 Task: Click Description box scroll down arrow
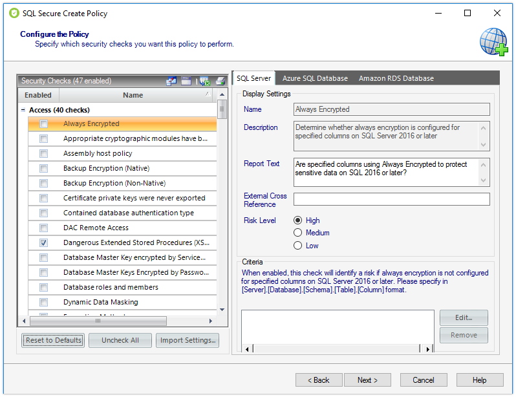(x=484, y=145)
